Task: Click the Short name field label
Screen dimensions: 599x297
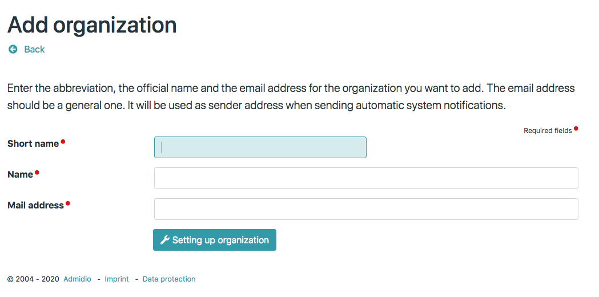Action: (33, 144)
